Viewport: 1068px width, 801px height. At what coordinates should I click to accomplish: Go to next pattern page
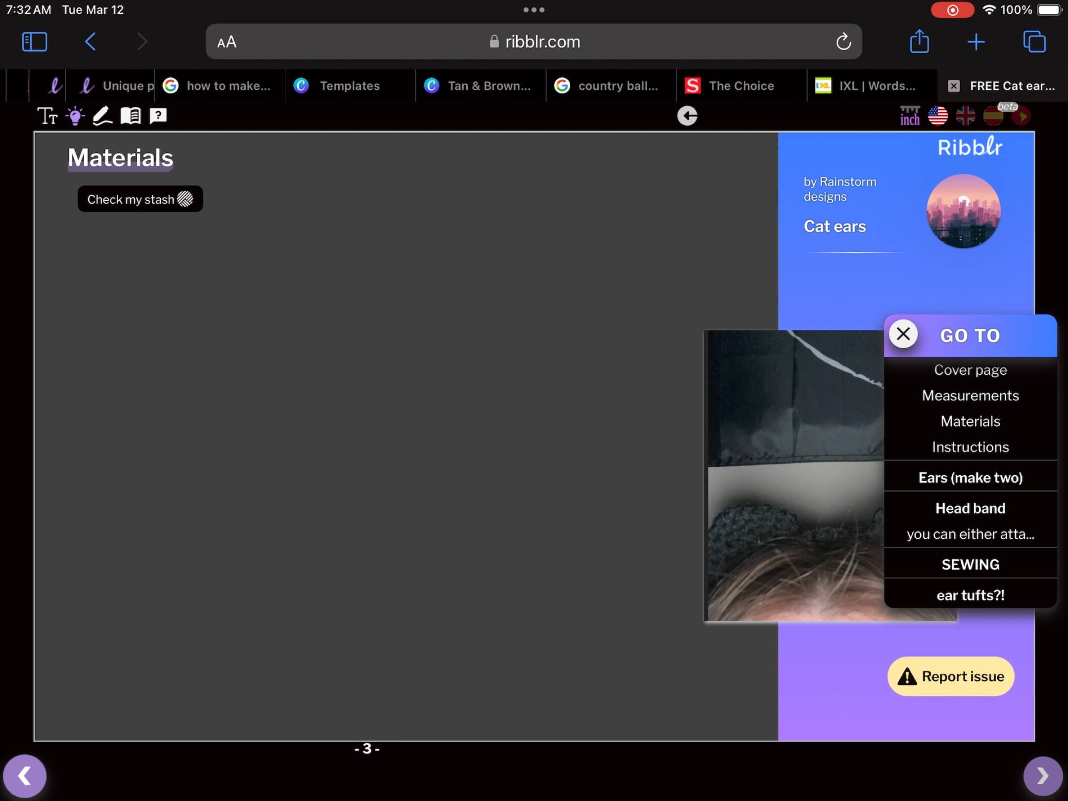[1043, 776]
